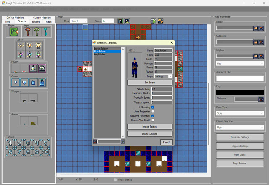Disable the Is Shooting checkbox
The image size is (269, 185).
153,107
